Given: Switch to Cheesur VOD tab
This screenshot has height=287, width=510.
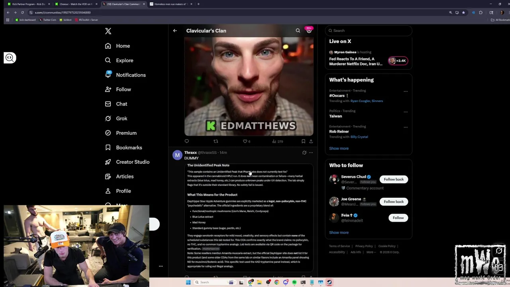Looking at the screenshot, I should click(76, 4).
